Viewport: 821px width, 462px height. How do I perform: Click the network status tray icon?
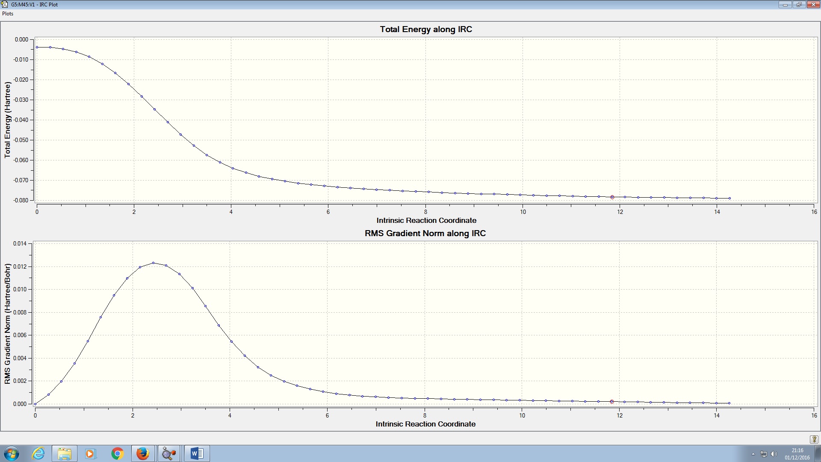(764, 454)
